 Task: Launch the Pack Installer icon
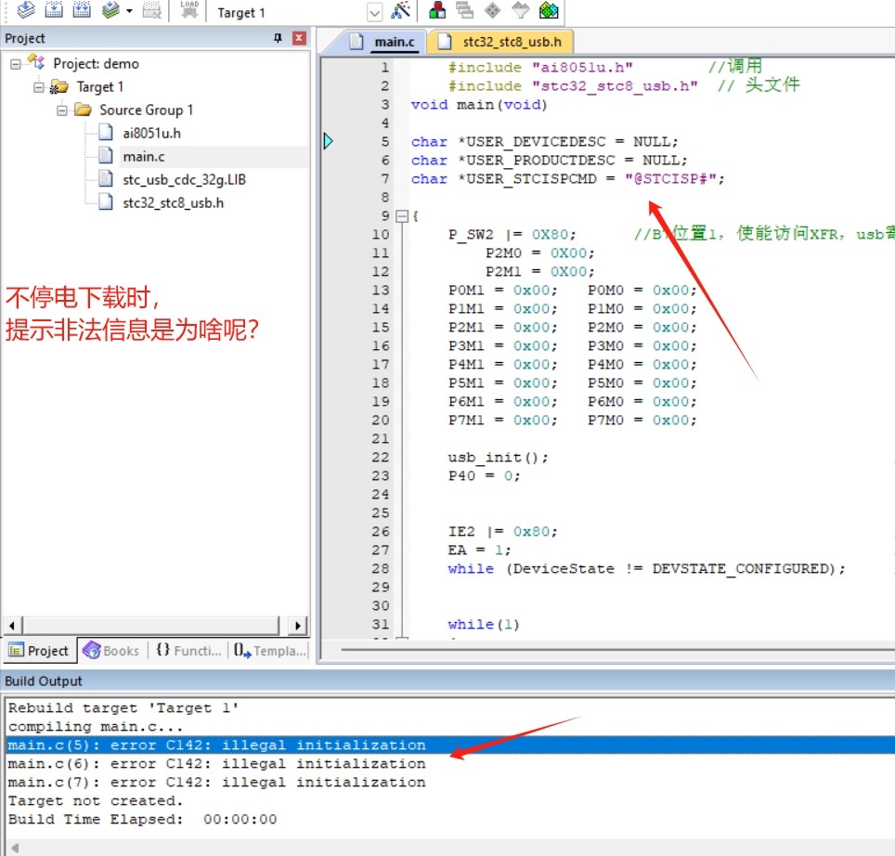(x=549, y=11)
